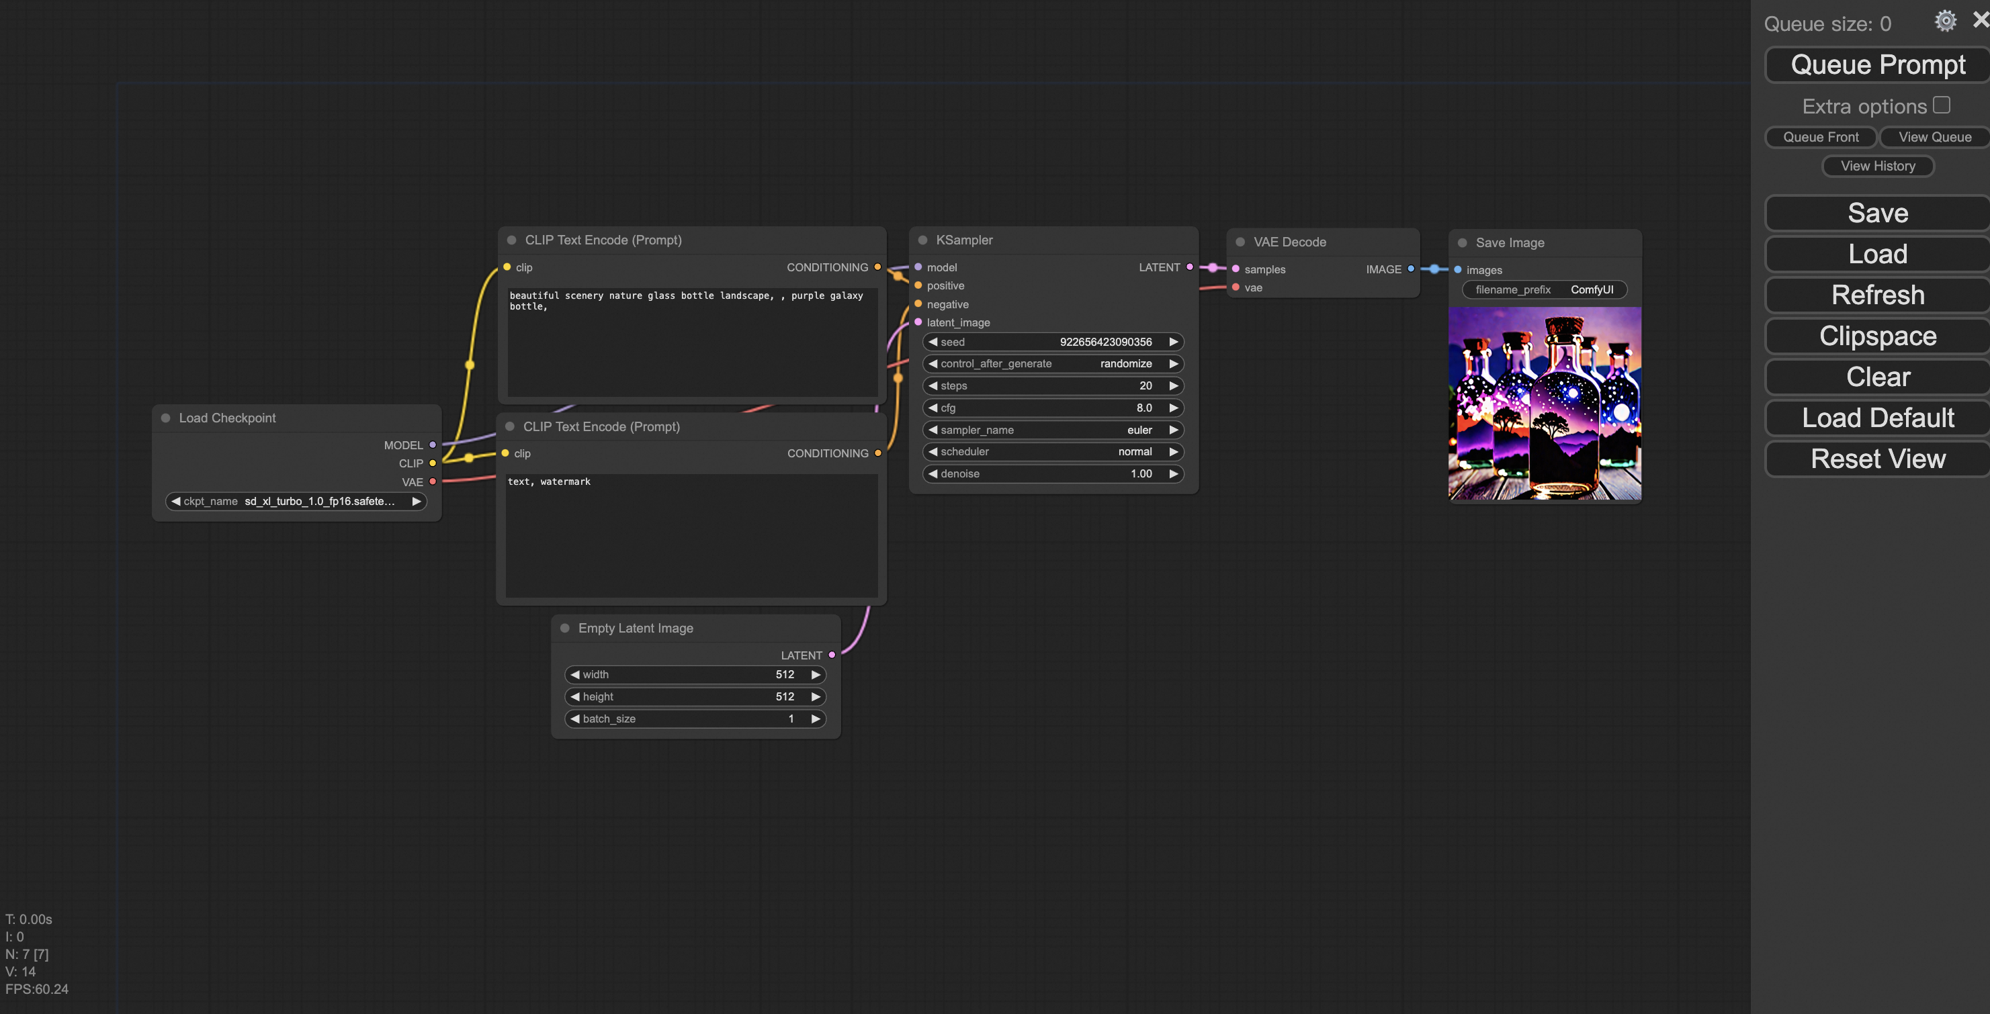Collapse the Load Checkpoint node dot
This screenshot has width=1990, height=1014.
pyautogui.click(x=165, y=418)
